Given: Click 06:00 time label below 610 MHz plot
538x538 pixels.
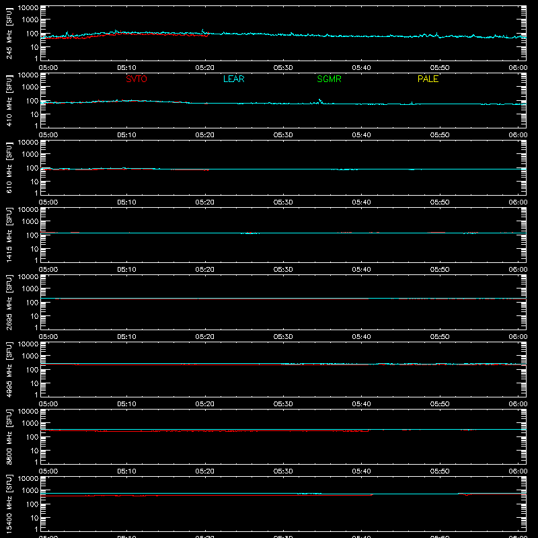Looking at the screenshot, I should tap(518, 202).
